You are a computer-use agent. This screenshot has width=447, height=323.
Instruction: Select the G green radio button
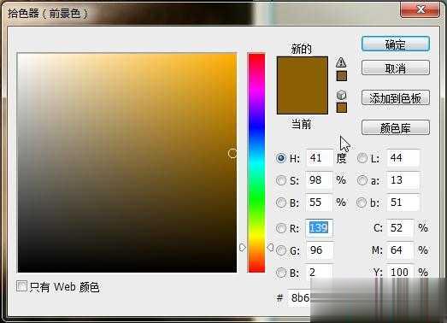click(x=281, y=250)
